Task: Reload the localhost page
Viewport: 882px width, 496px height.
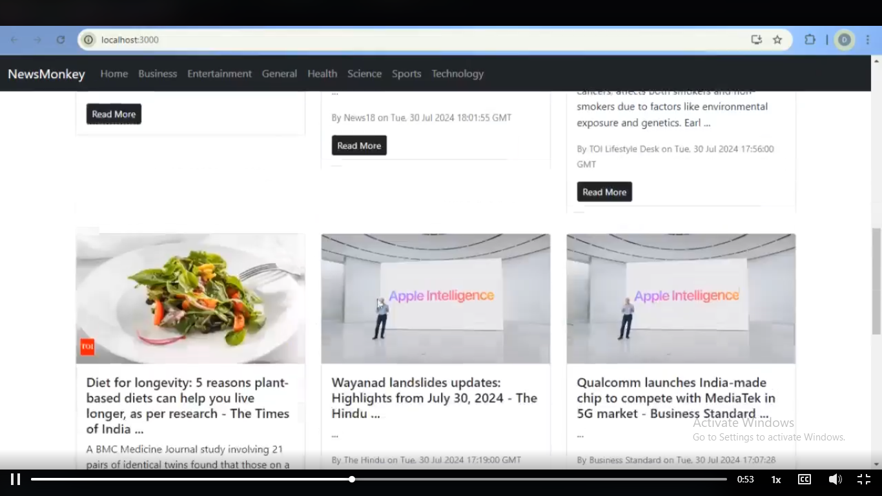Action: 61,40
